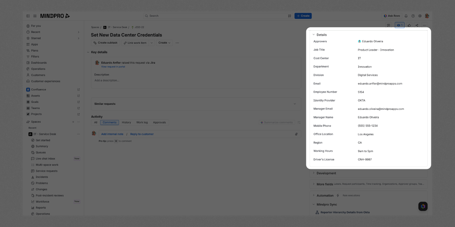The width and height of the screenshot is (455, 227).
Task: Collapse the Key details section
Action: [88, 52]
